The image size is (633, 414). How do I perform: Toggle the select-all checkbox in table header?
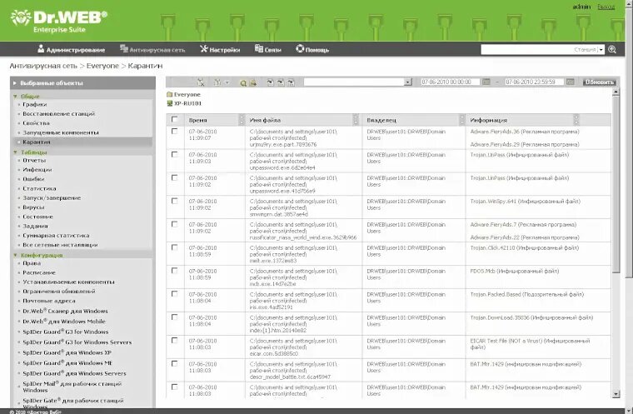[174, 119]
